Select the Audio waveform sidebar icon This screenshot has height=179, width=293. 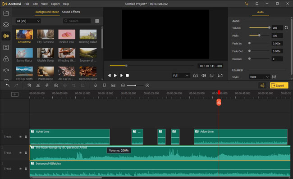pos(6,36)
